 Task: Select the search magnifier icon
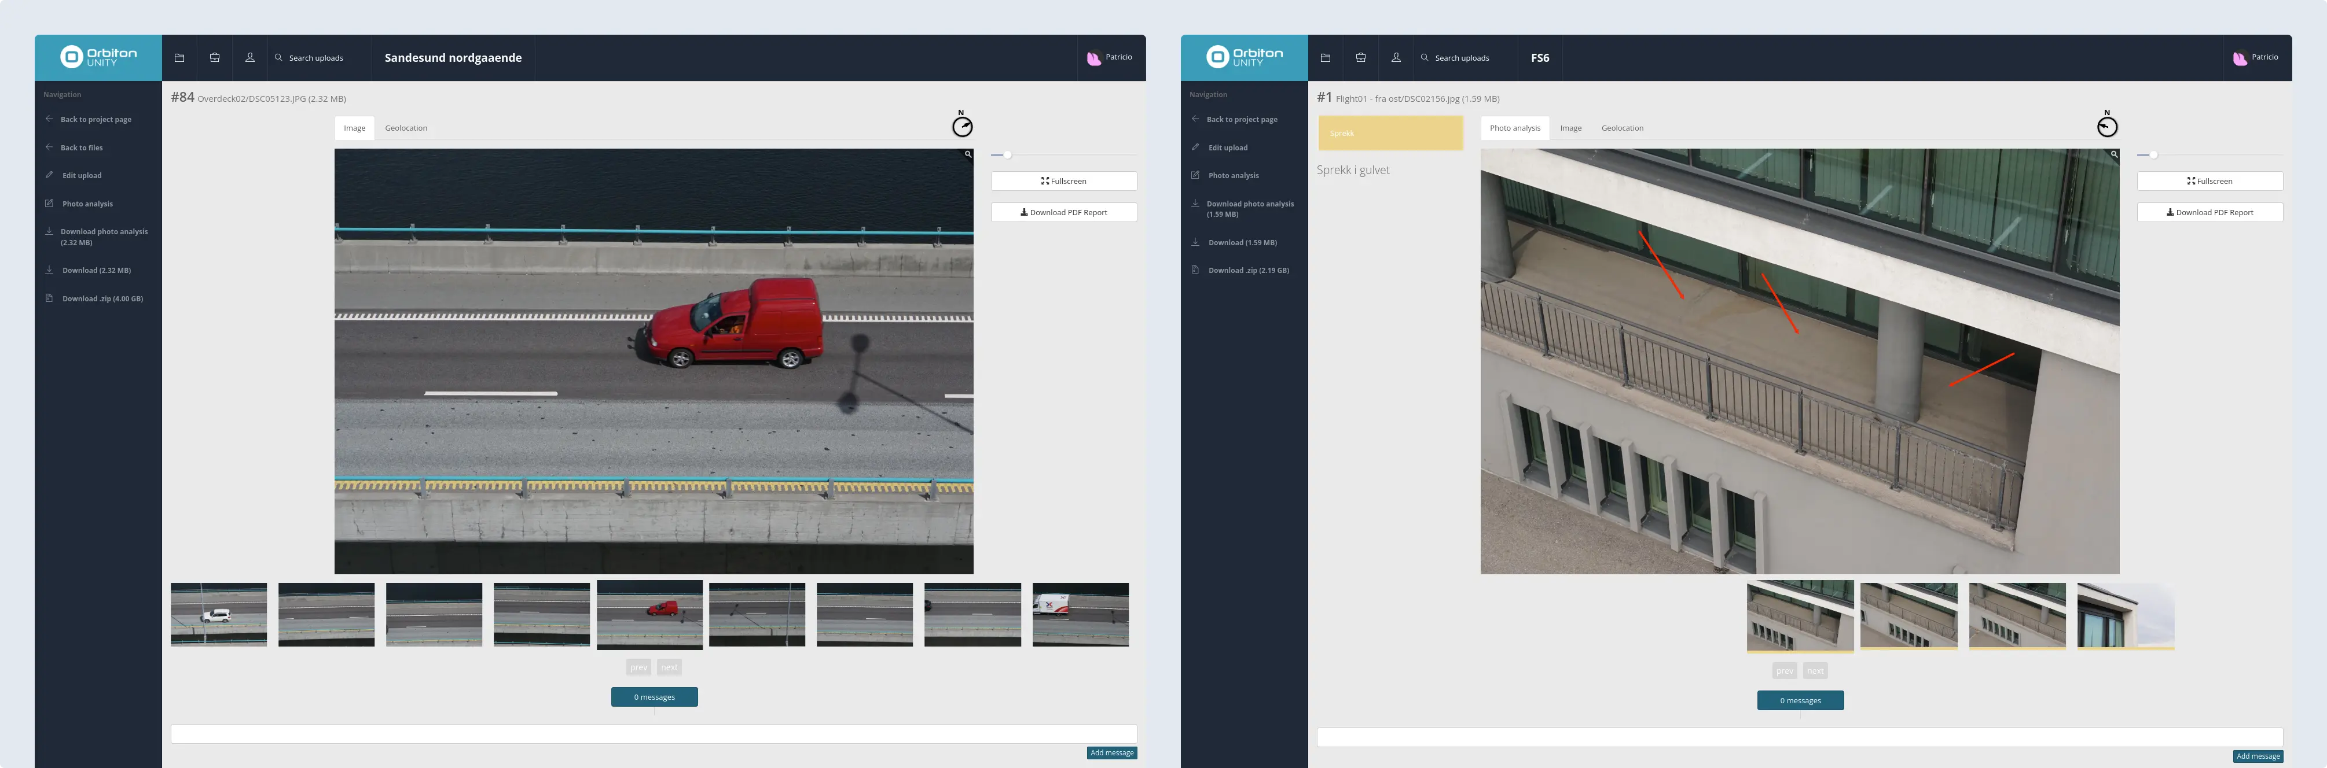click(278, 57)
